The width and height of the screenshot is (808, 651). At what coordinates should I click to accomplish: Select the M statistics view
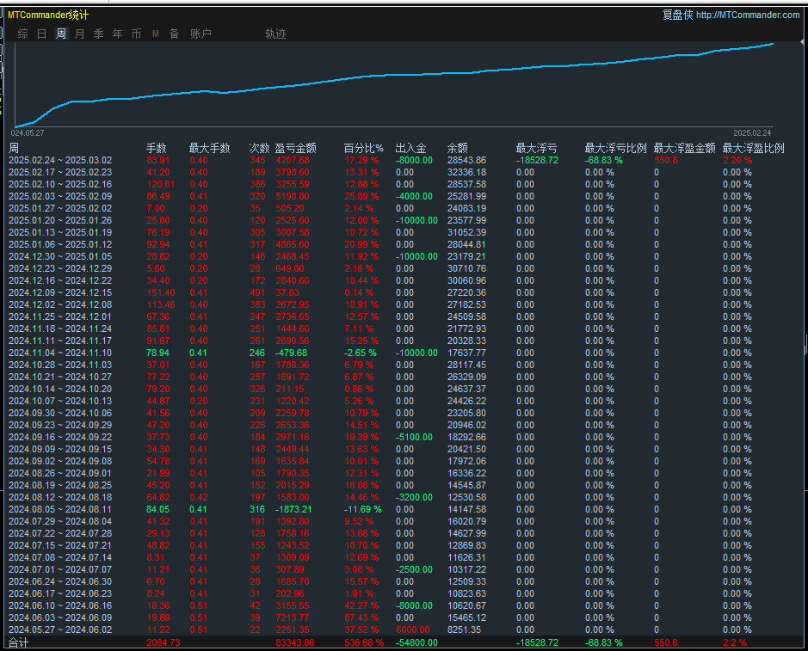155,34
